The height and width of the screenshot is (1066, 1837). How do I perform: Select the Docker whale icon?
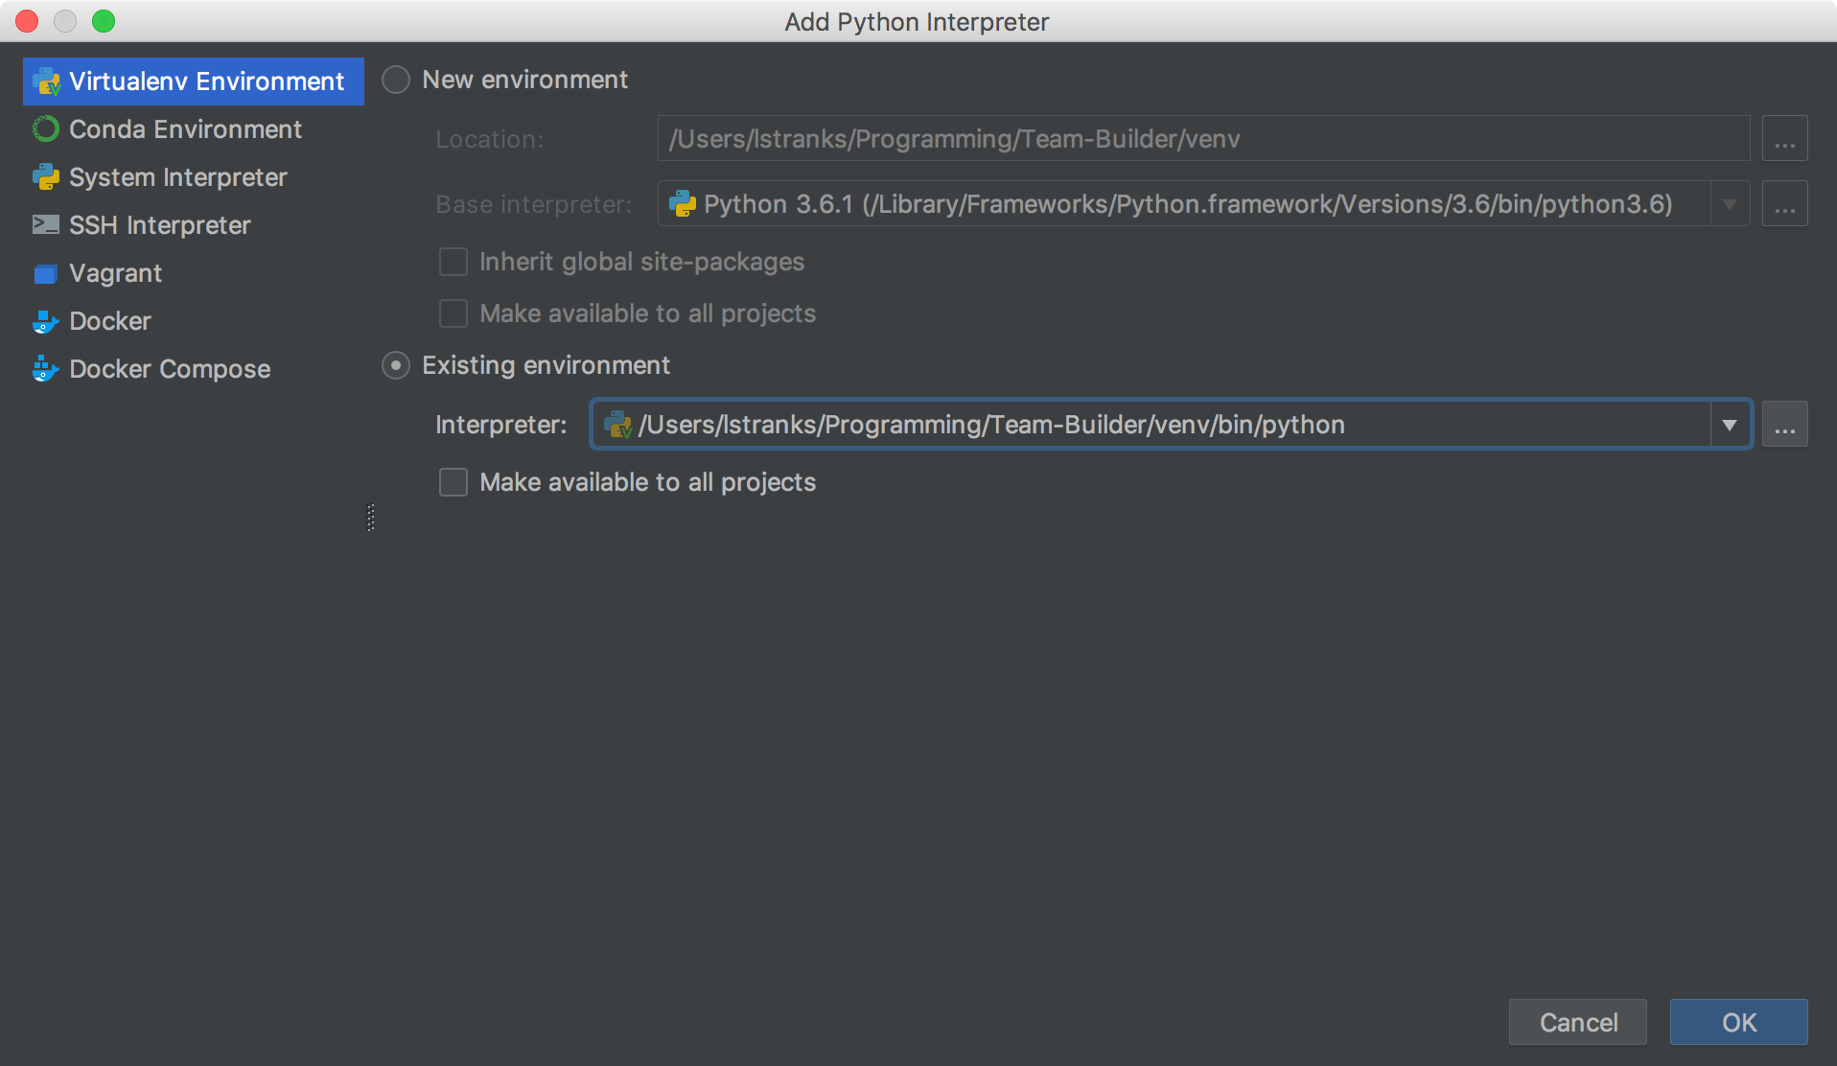coord(45,321)
